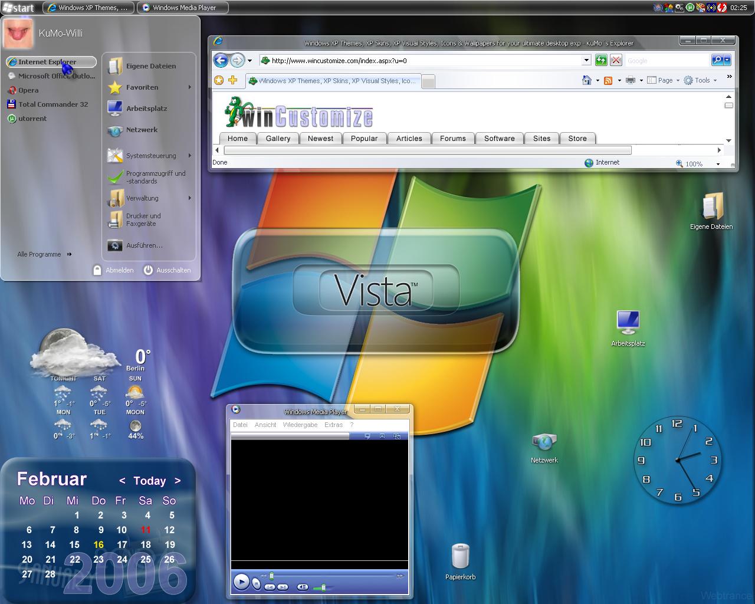Screen dimensions: 755x604
Task: Click the Stop button in Media Player
Action: pyautogui.click(x=256, y=583)
